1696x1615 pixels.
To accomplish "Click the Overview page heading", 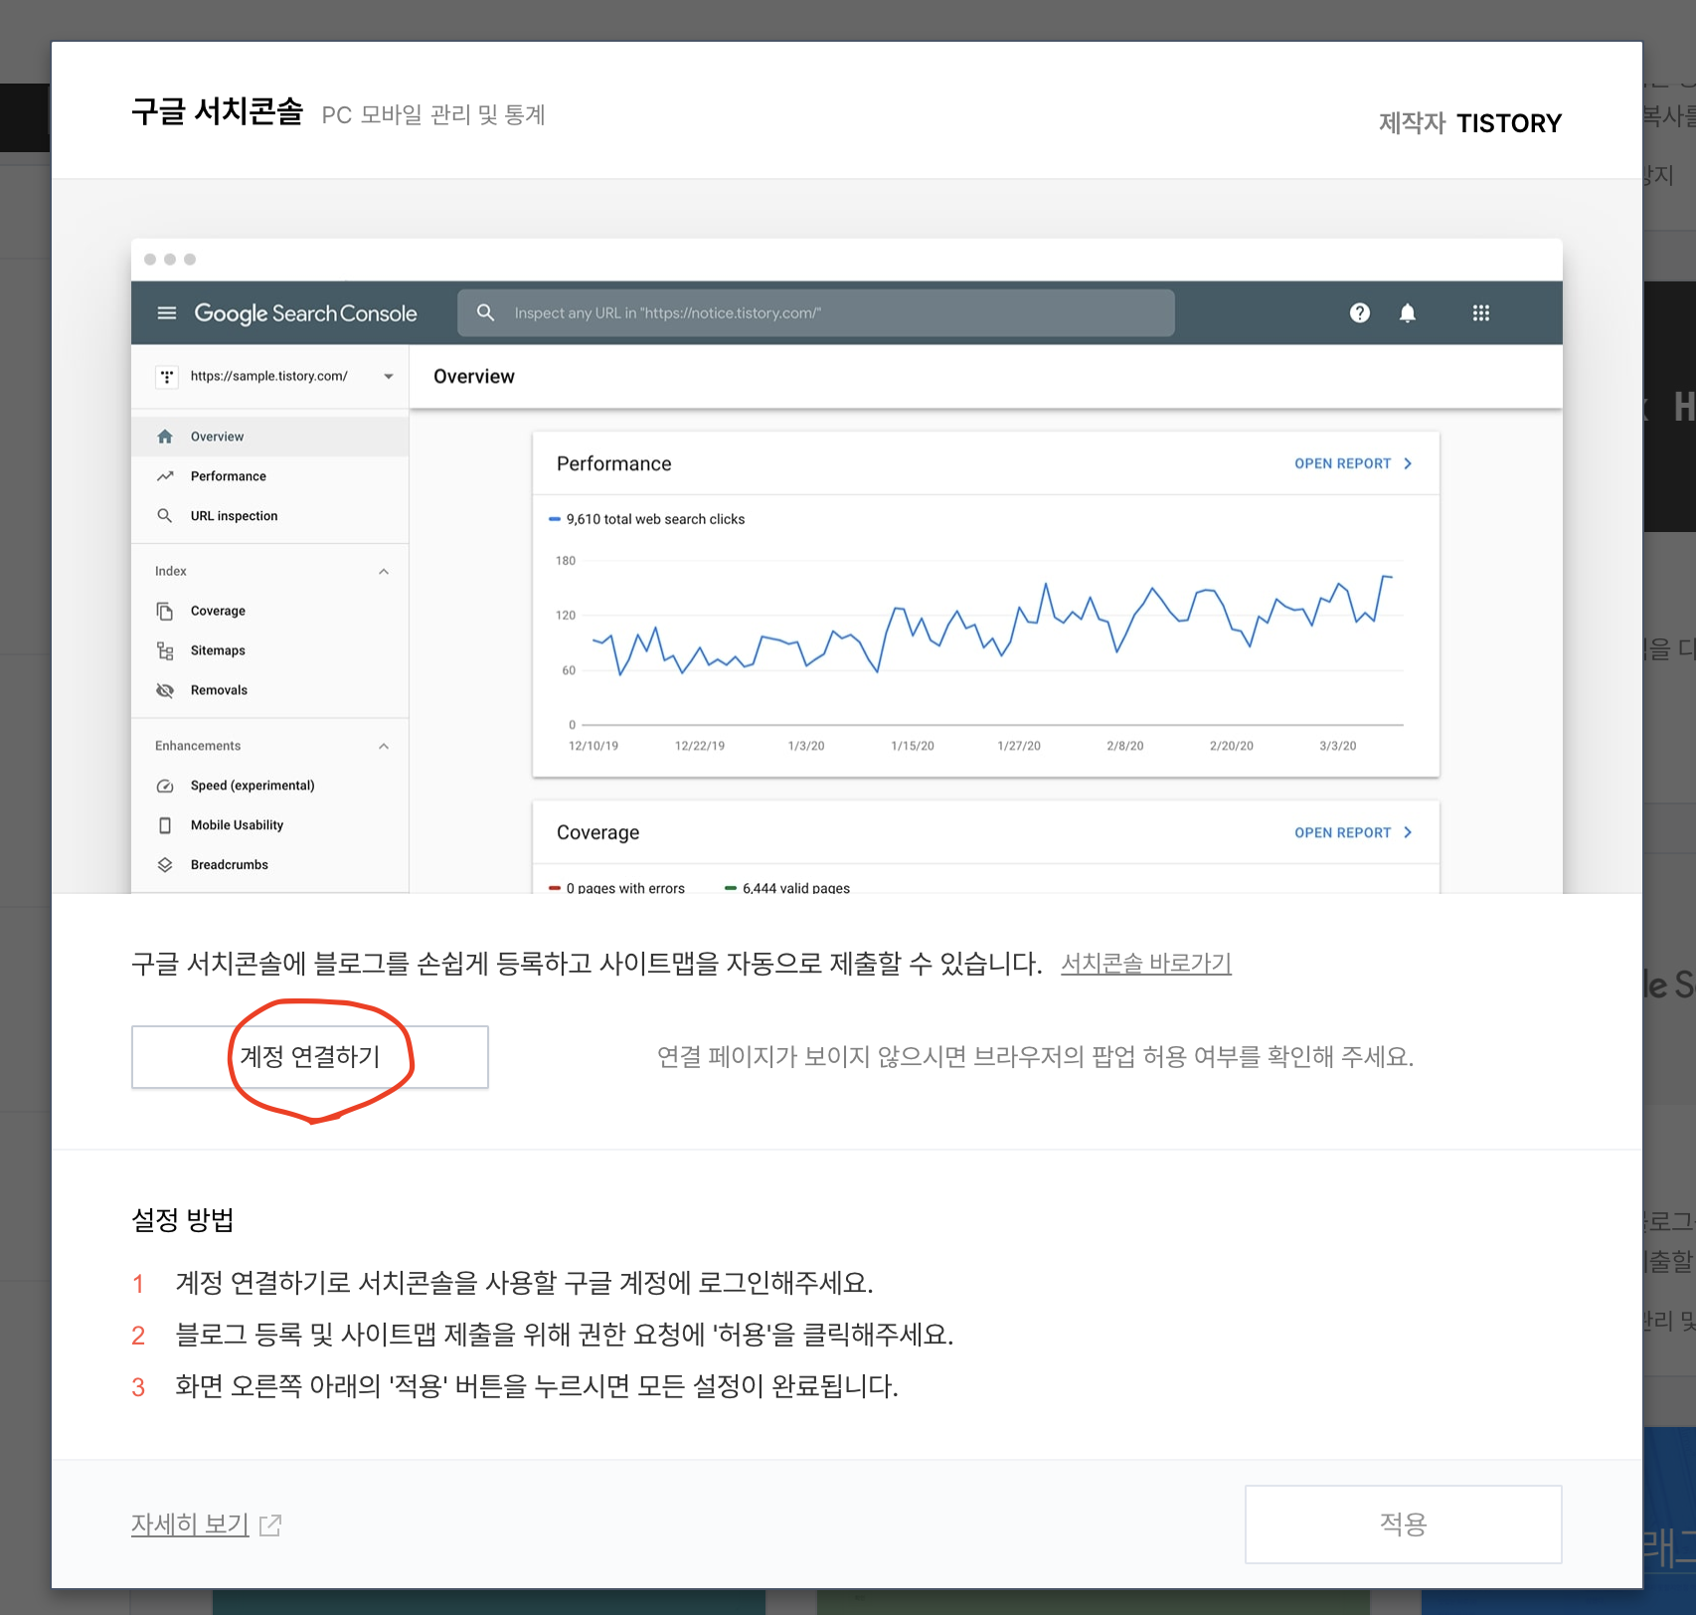I will [x=474, y=377].
